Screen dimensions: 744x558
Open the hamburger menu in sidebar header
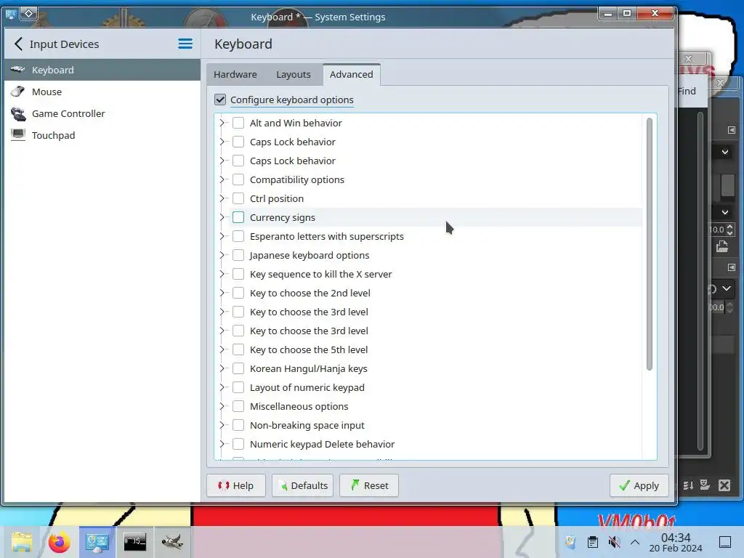pyautogui.click(x=185, y=44)
